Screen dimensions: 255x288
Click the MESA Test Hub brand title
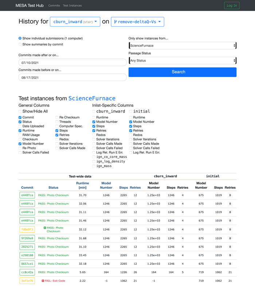click(30, 5)
